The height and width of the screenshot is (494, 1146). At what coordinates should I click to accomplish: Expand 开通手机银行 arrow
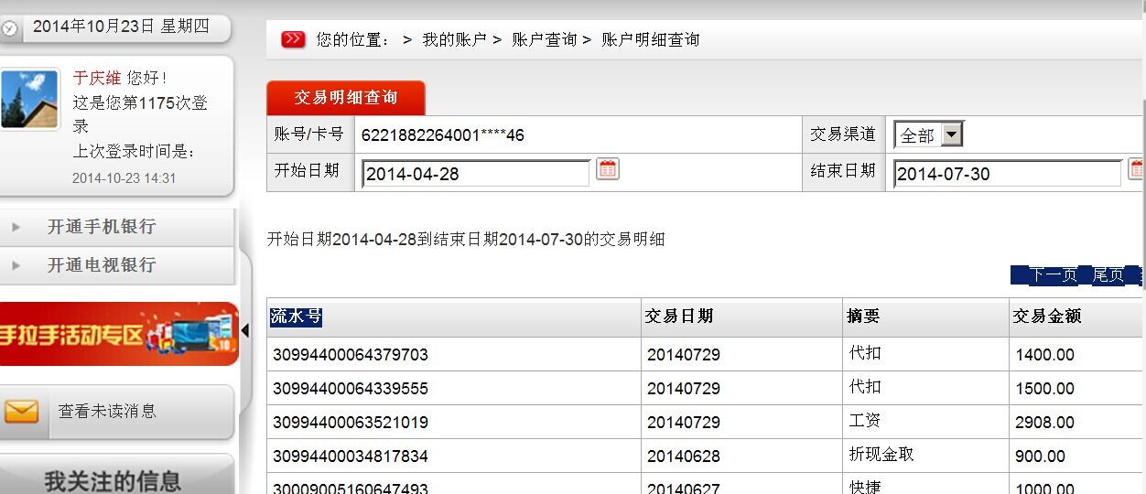(16, 227)
